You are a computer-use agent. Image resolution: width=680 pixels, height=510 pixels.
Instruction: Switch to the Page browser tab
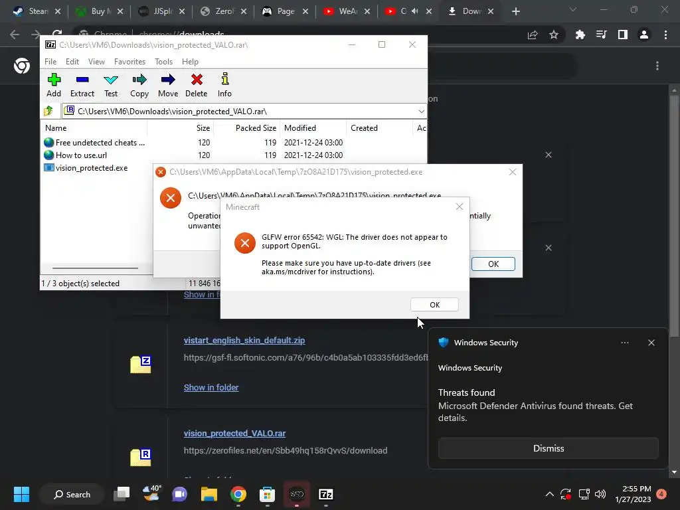(x=284, y=11)
